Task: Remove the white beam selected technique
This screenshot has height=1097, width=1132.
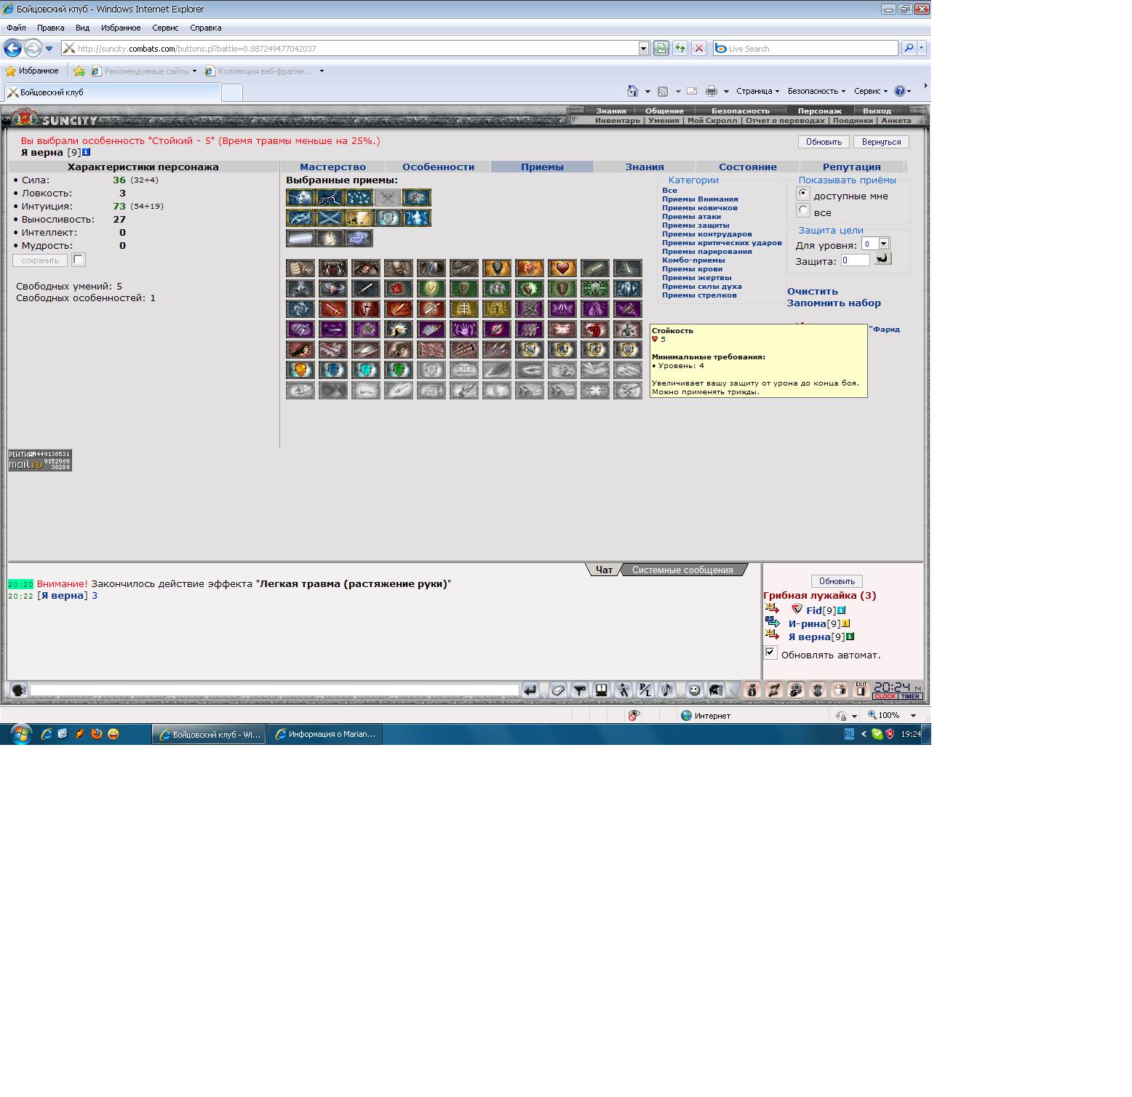Action: [x=300, y=238]
